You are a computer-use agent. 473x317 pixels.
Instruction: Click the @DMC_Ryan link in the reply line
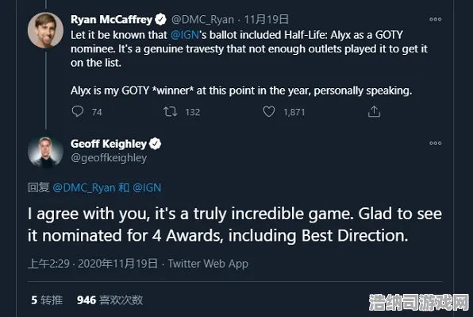(84, 187)
